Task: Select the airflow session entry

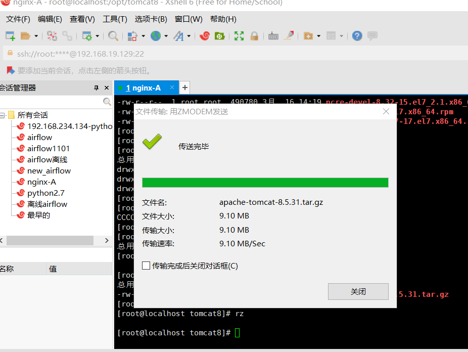Action: tap(34, 138)
